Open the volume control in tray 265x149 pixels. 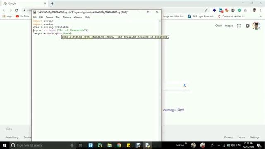click(233, 145)
